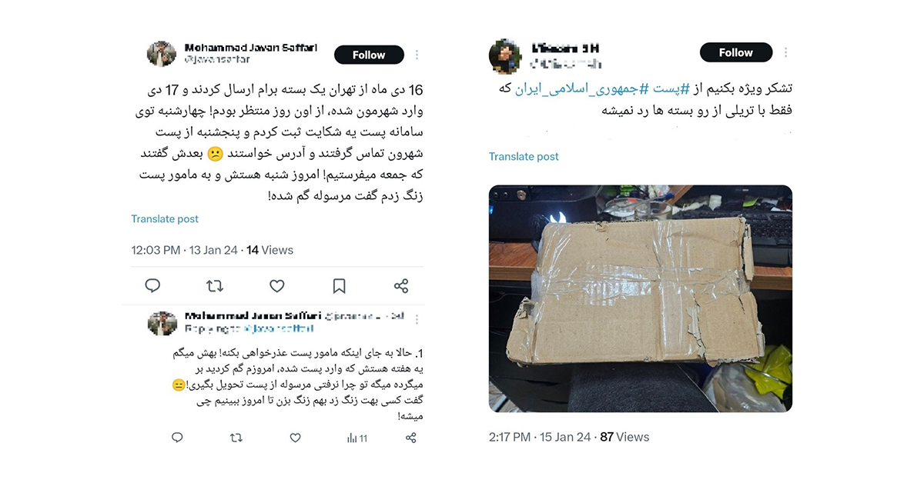View analytics icon showing 11 views

click(357, 438)
